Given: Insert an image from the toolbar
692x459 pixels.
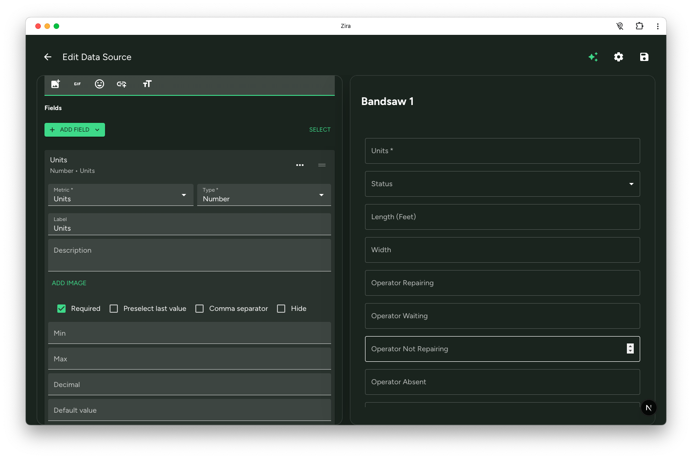Looking at the screenshot, I should click(x=55, y=84).
